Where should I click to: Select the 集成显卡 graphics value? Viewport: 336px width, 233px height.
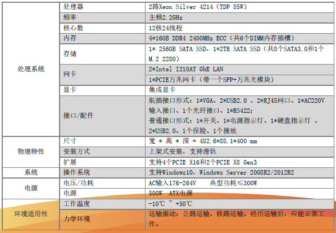[x=162, y=90]
